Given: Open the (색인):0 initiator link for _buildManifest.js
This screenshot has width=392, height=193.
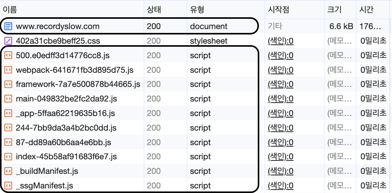Looking at the screenshot, I should click(x=280, y=171).
